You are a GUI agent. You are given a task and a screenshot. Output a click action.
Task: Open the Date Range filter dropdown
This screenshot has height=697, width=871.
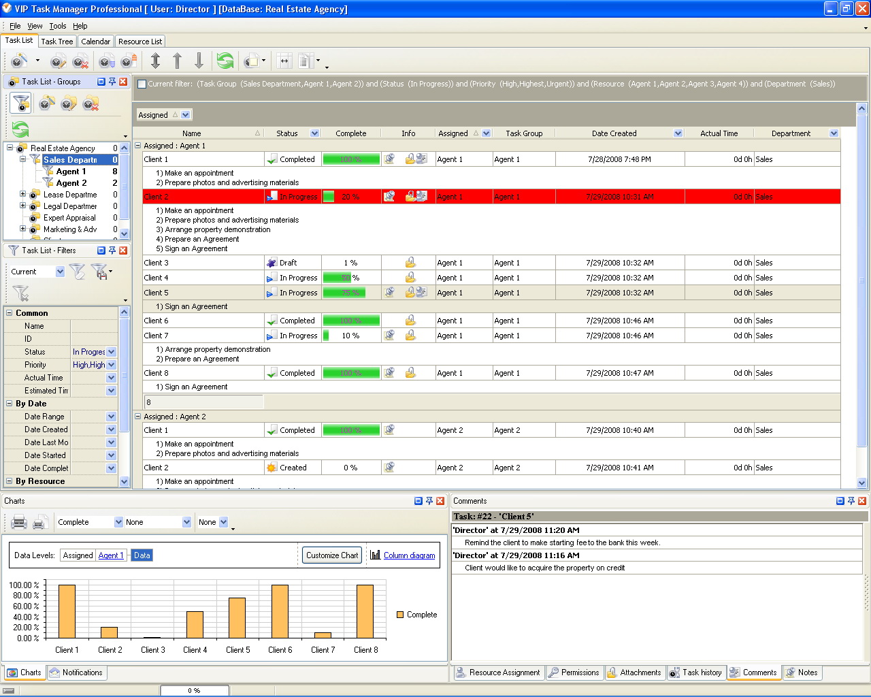click(112, 417)
